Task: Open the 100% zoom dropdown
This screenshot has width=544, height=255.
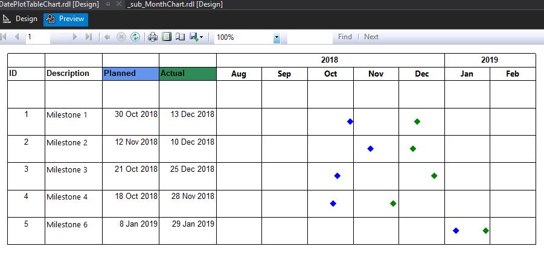Action: click(277, 37)
